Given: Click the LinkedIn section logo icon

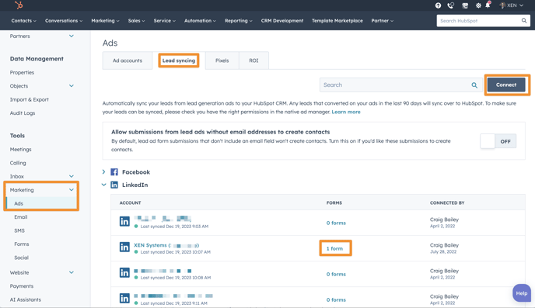Looking at the screenshot, I should (114, 185).
